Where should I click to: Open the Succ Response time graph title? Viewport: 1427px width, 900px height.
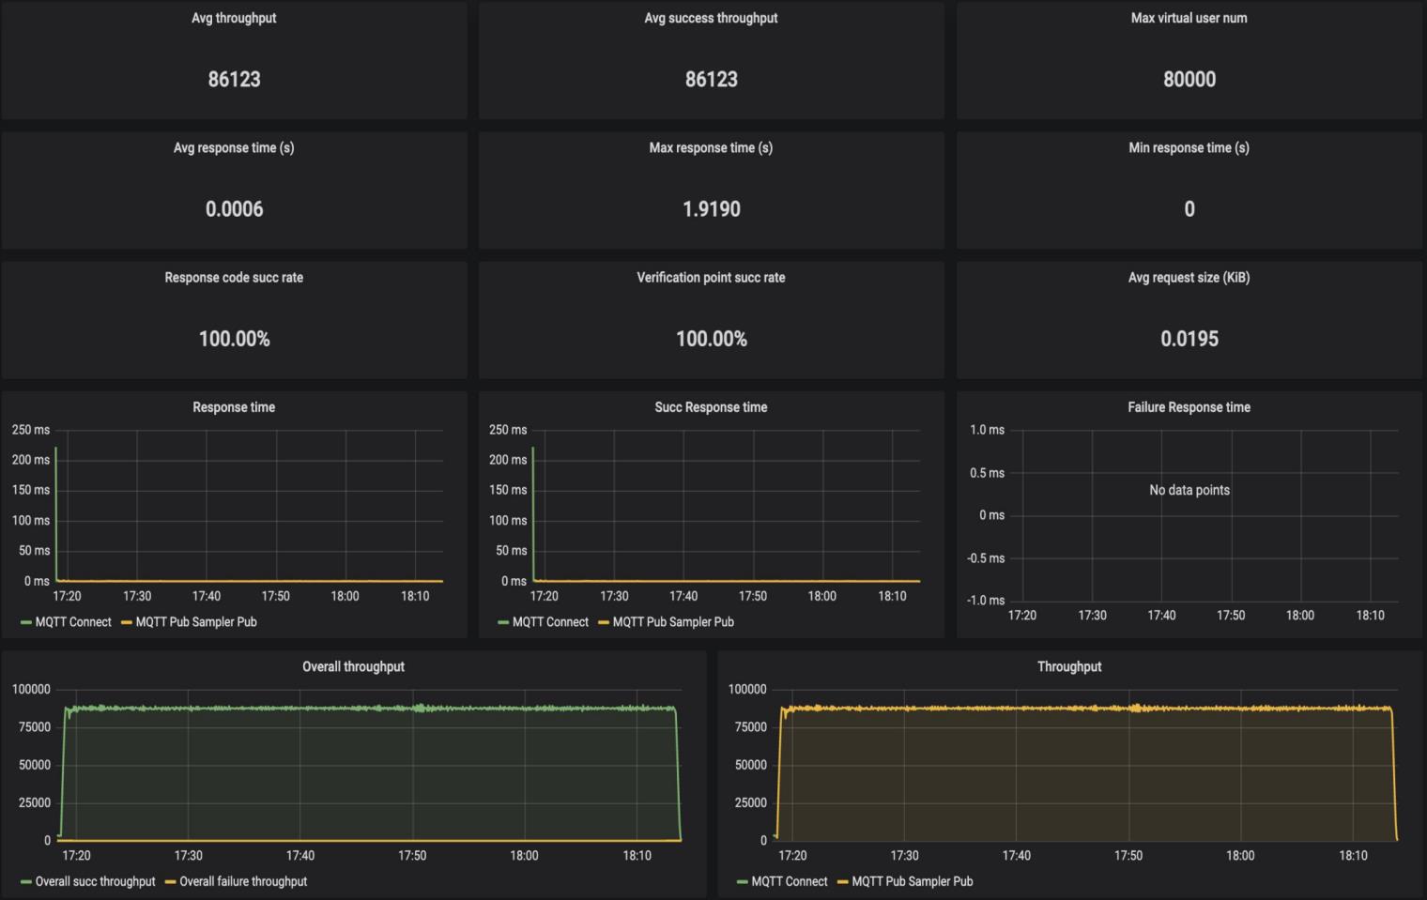click(x=711, y=407)
